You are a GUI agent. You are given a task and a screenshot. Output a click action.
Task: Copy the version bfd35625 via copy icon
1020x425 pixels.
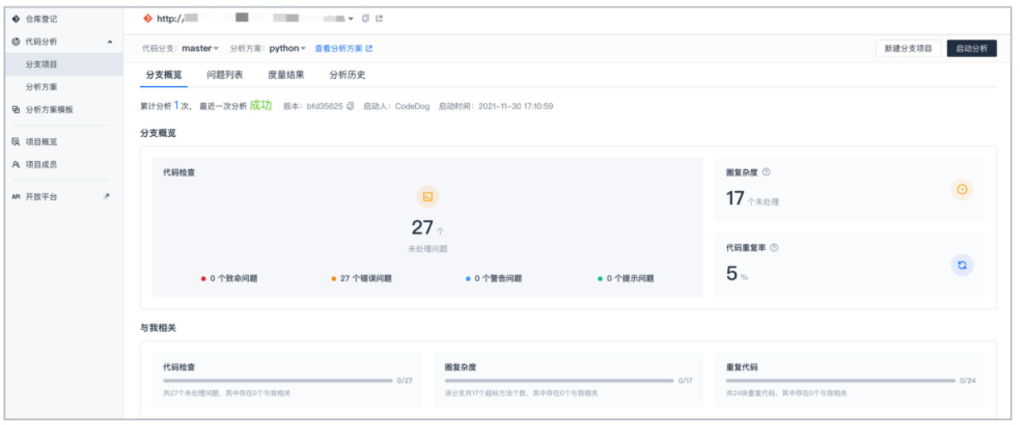350,106
